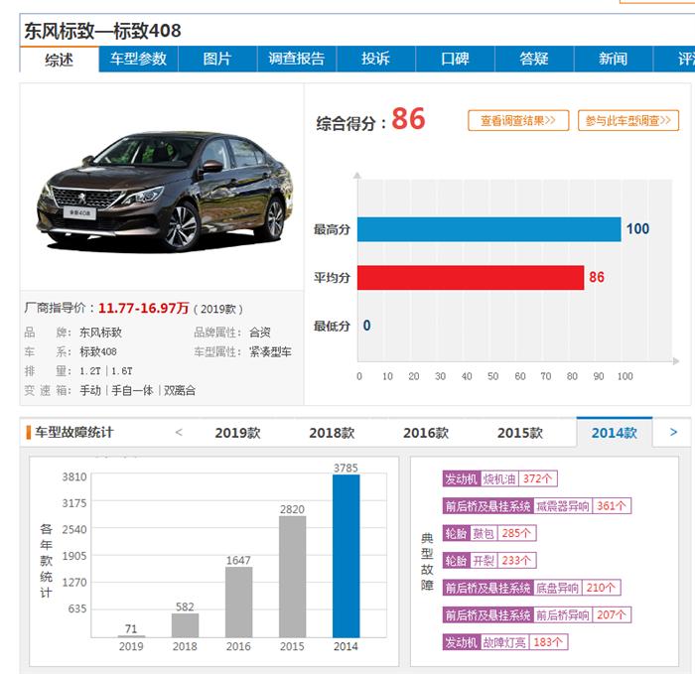Open the 图片 tab
Image resolution: width=695 pixels, height=674 pixels.
point(217,59)
